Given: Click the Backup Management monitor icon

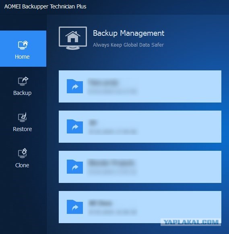Looking at the screenshot, I should tap(73, 38).
